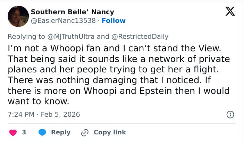
Task: Open the tweet info circle icon
Action: click(x=230, y=114)
